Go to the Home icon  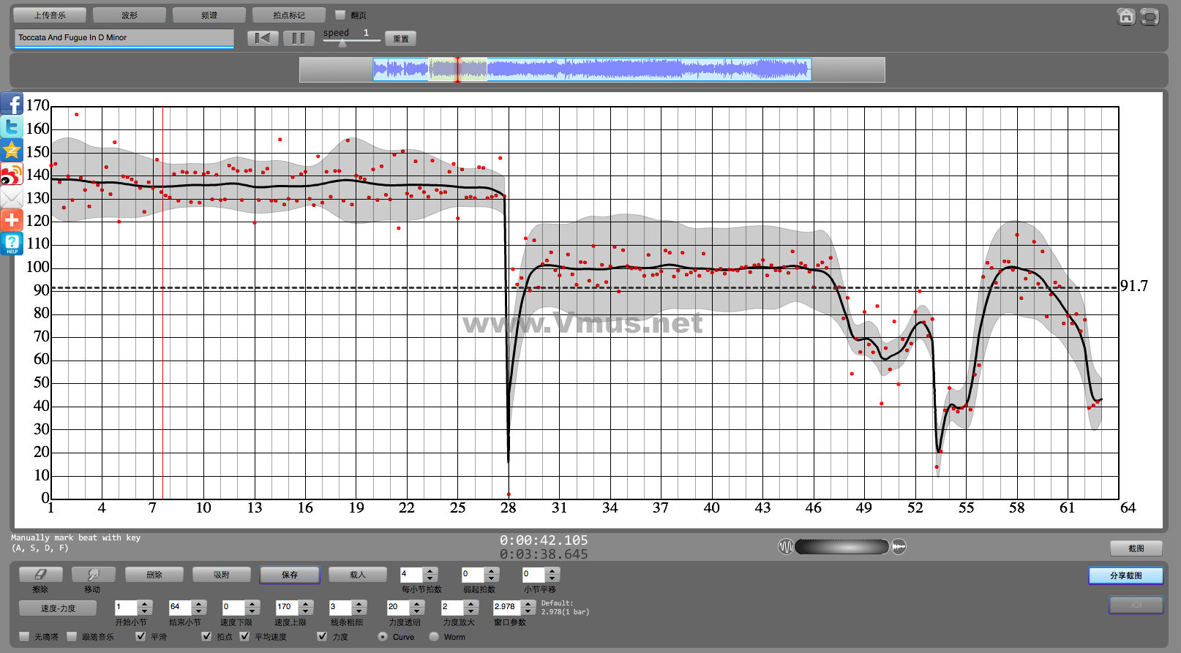1126,16
